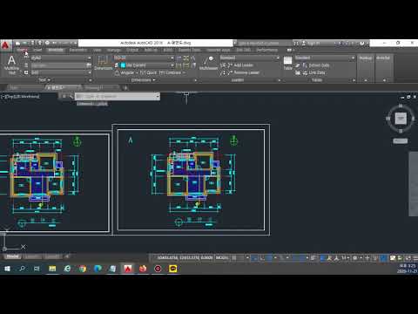Open a new drawing tab with plus
This screenshot has height=314, width=418.
pyautogui.click(x=125, y=87)
